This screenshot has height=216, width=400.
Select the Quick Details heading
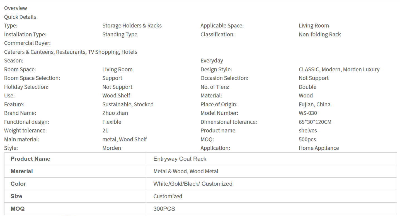[20, 17]
